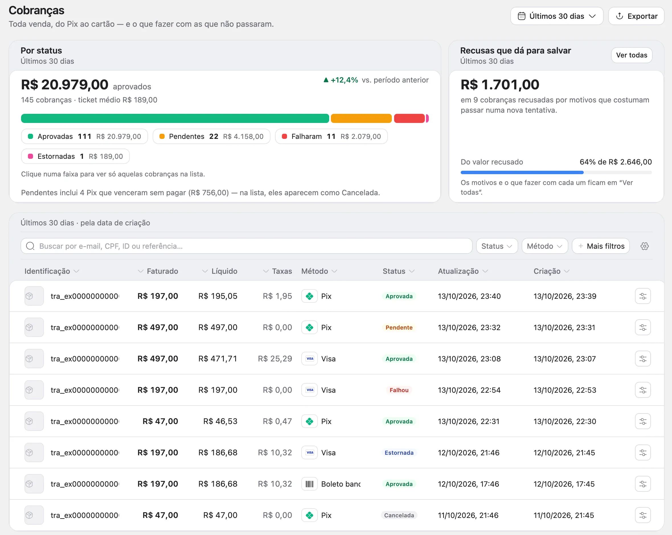Sort by Taxas column header
672x535 pixels.
(277, 271)
